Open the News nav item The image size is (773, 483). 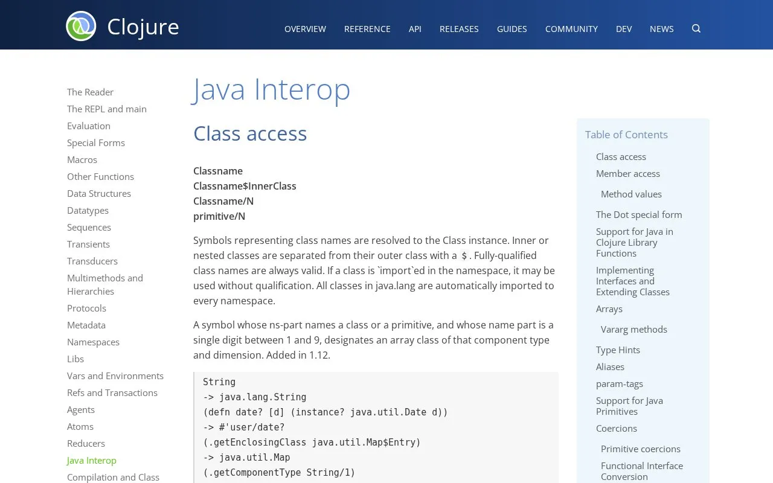coord(661,29)
